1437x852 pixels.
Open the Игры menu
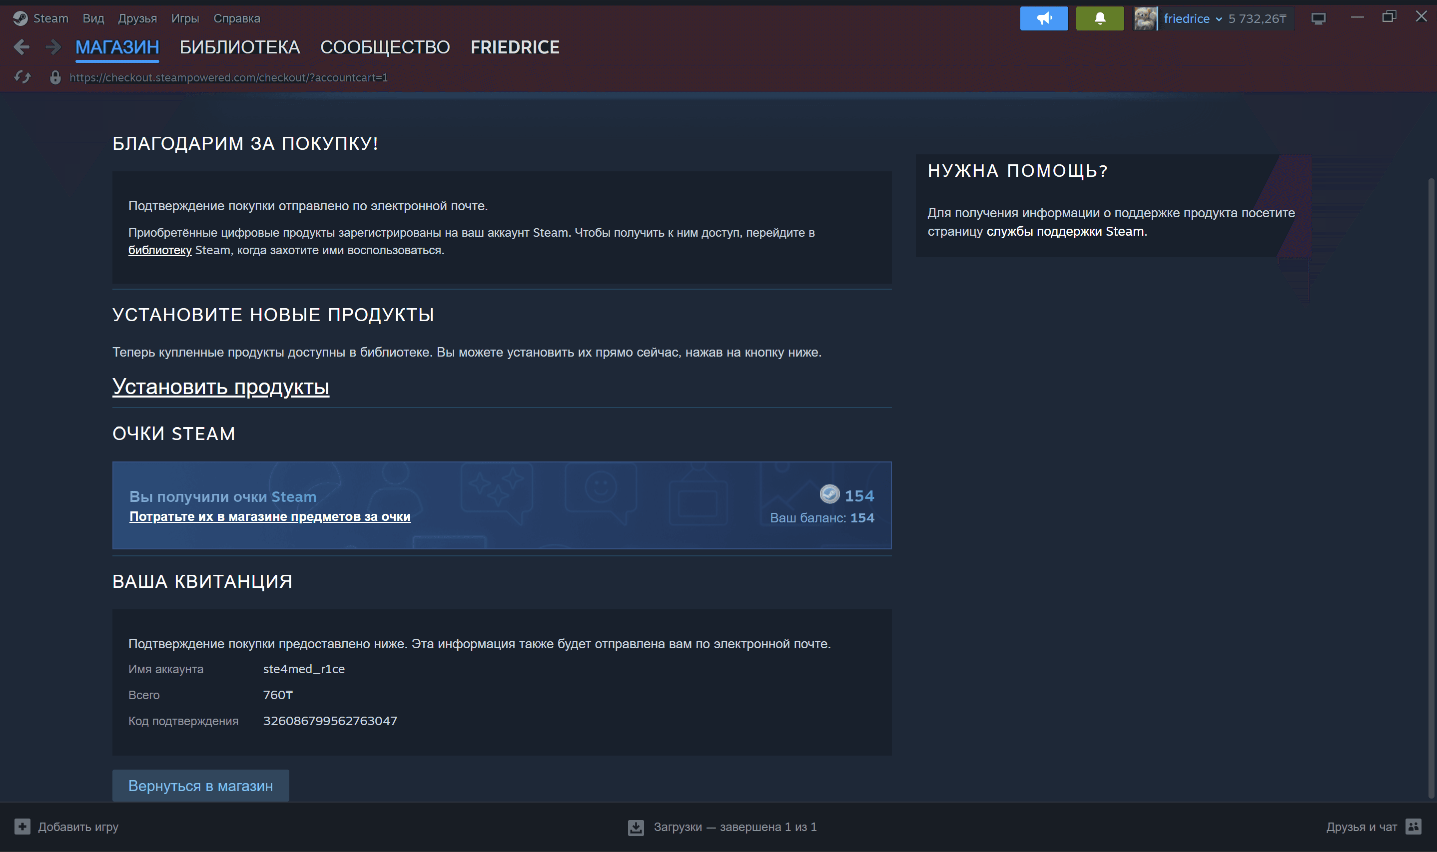tap(185, 18)
